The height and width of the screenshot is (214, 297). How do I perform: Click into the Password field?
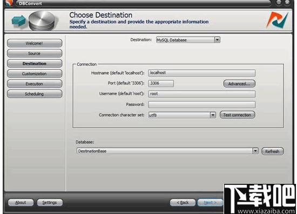click(x=202, y=104)
